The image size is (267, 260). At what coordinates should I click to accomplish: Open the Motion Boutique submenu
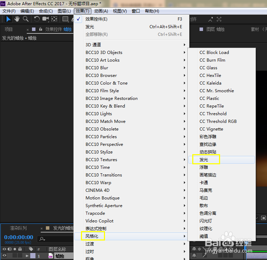pos(131,198)
